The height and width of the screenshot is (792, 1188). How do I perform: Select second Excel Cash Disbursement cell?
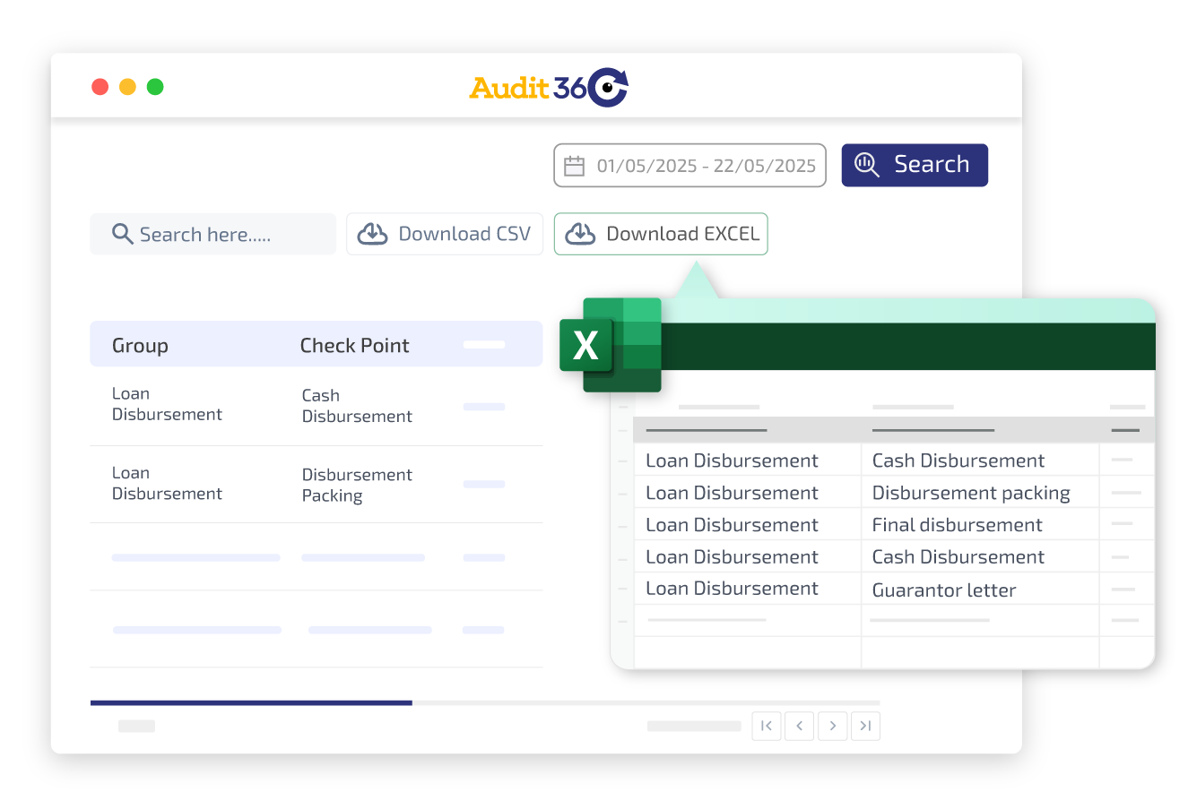(x=980, y=557)
